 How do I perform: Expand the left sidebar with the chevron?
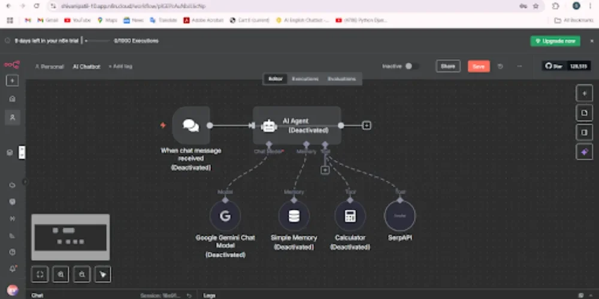pos(25,182)
